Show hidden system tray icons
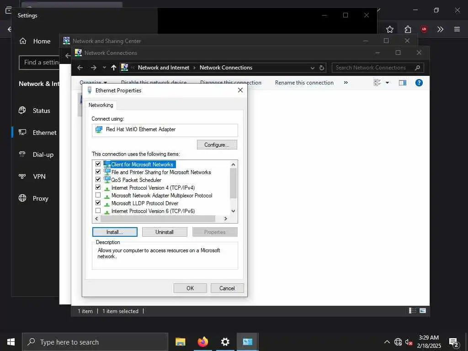Image resolution: width=468 pixels, height=351 pixels. (387, 342)
